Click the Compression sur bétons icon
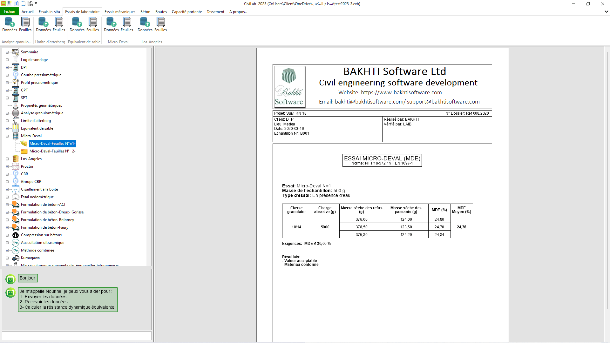Screen dimensions: 610x343 click(x=16, y=235)
